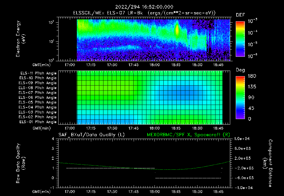Click the 18:45 tick under pitch angle panel
Viewport: 284px width, 196px height.
[x=218, y=128]
